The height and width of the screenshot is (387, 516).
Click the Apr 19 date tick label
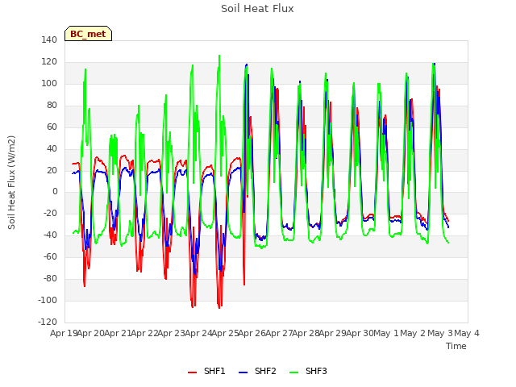[64, 333]
